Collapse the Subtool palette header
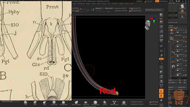Screen dimensions: 190x107 coord(171,26)
